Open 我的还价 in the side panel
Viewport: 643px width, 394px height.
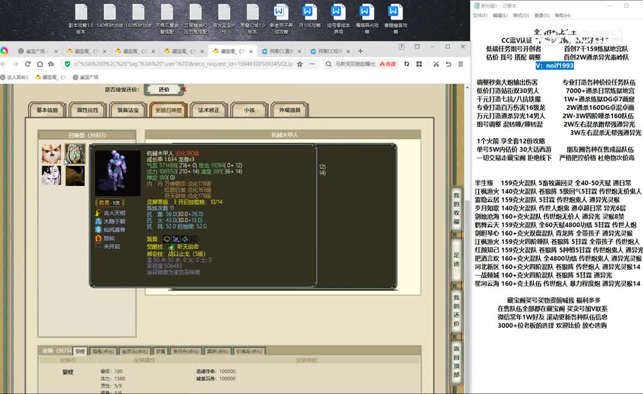(456, 310)
